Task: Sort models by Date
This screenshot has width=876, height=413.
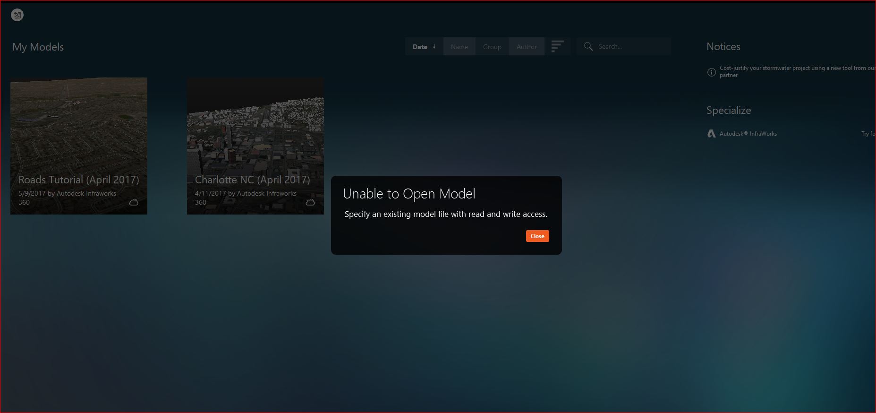Action: pyautogui.click(x=424, y=47)
